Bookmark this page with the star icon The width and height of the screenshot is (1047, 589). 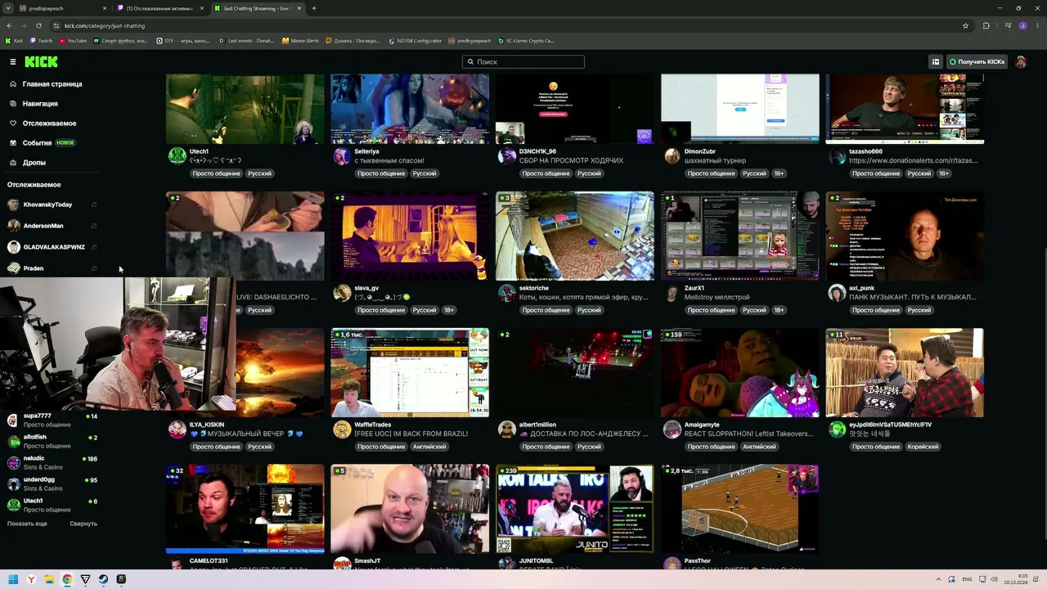(x=965, y=25)
